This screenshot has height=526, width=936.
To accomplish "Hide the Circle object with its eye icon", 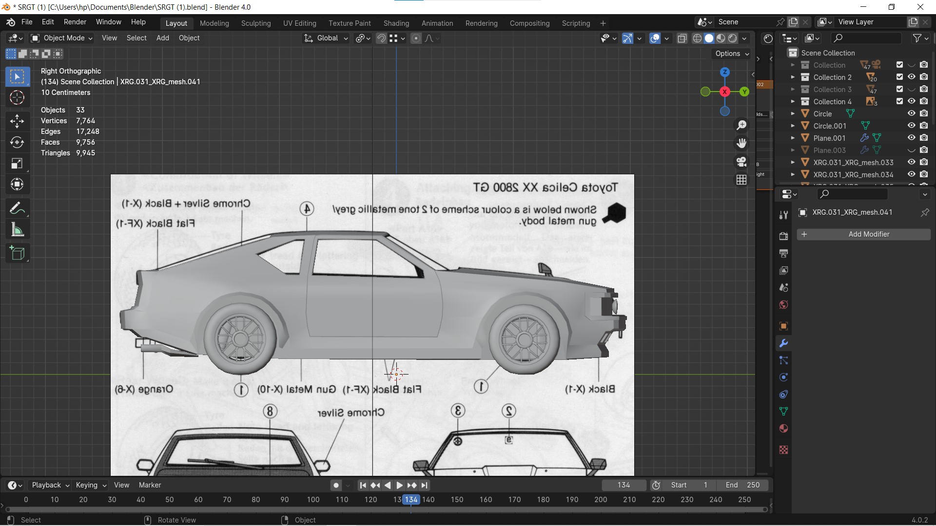I will pos(911,113).
